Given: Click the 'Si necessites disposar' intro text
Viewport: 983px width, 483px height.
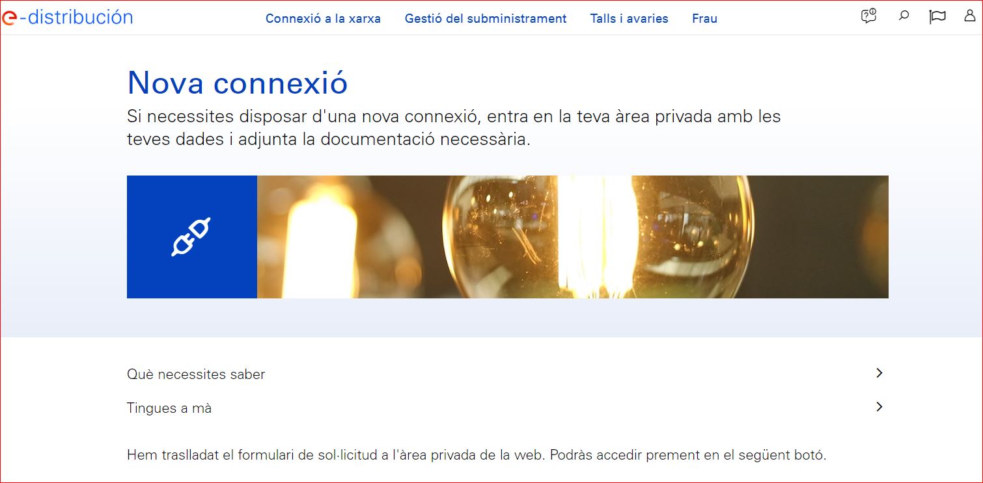Looking at the screenshot, I should coord(454,128).
